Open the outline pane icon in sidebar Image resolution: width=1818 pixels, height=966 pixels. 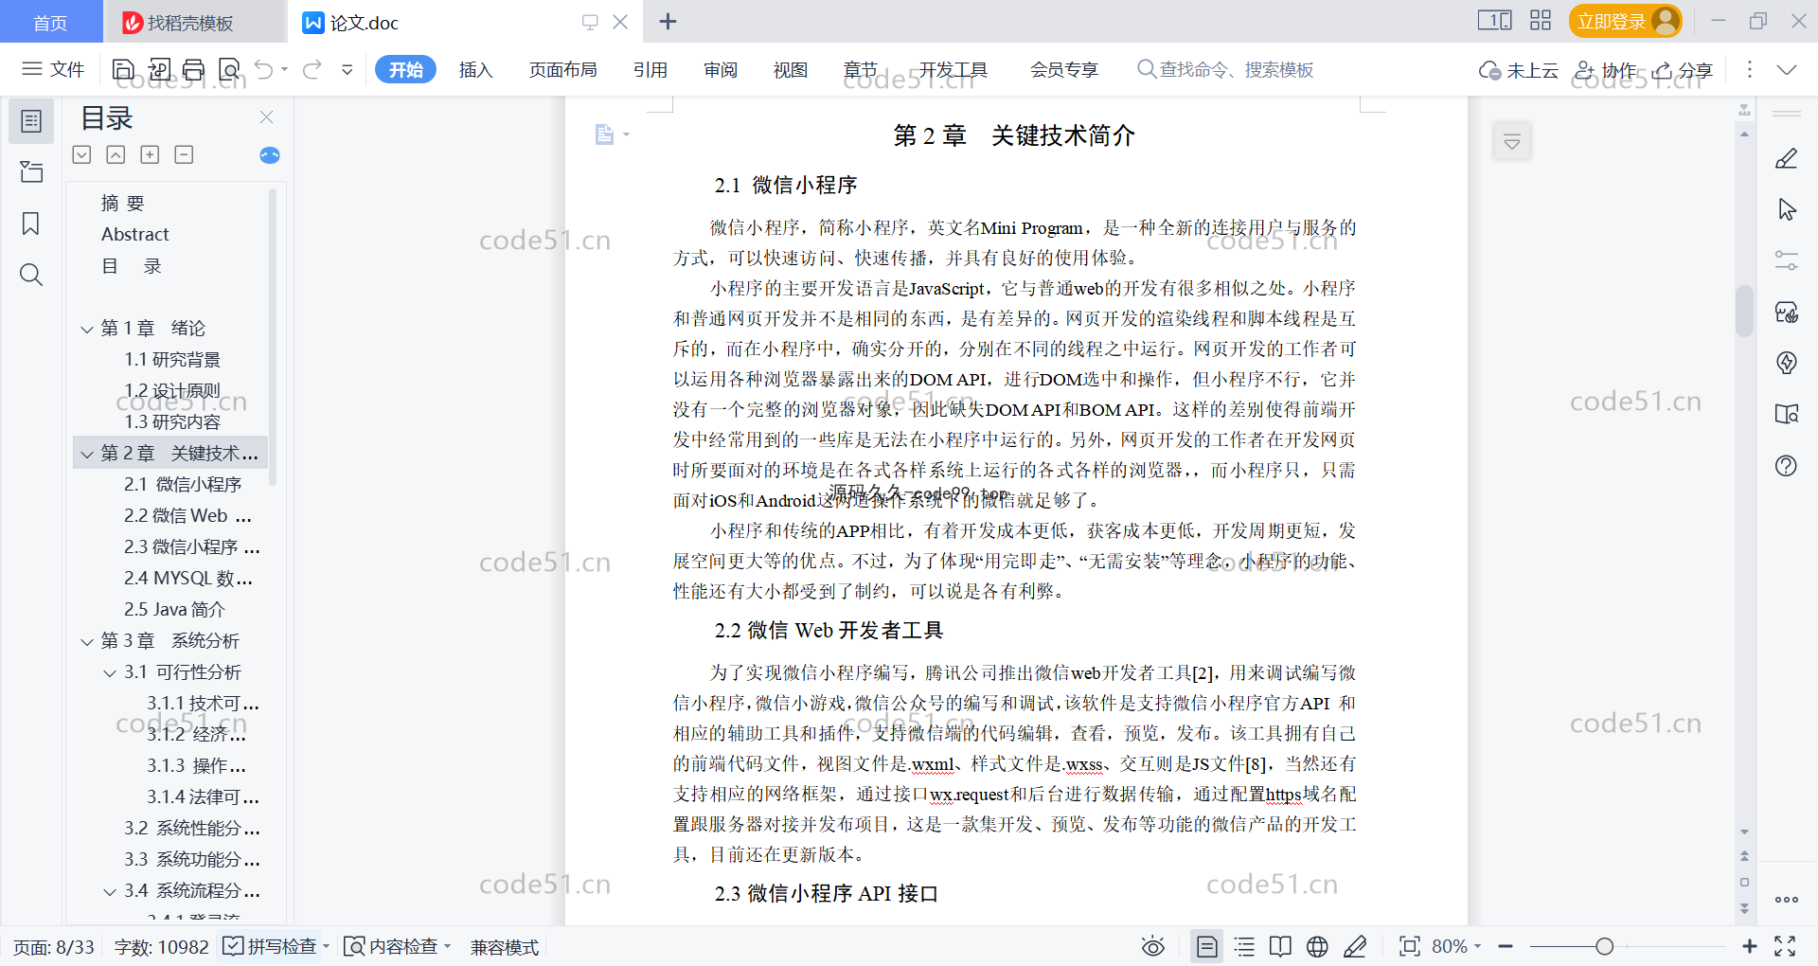tap(31, 121)
